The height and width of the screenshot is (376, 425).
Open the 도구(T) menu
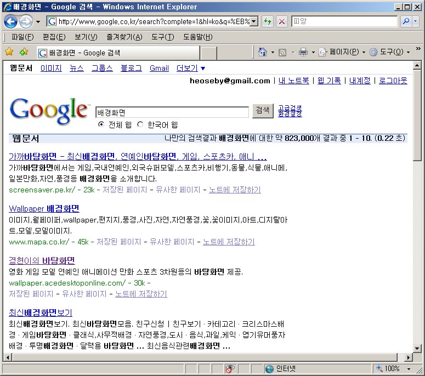point(163,37)
